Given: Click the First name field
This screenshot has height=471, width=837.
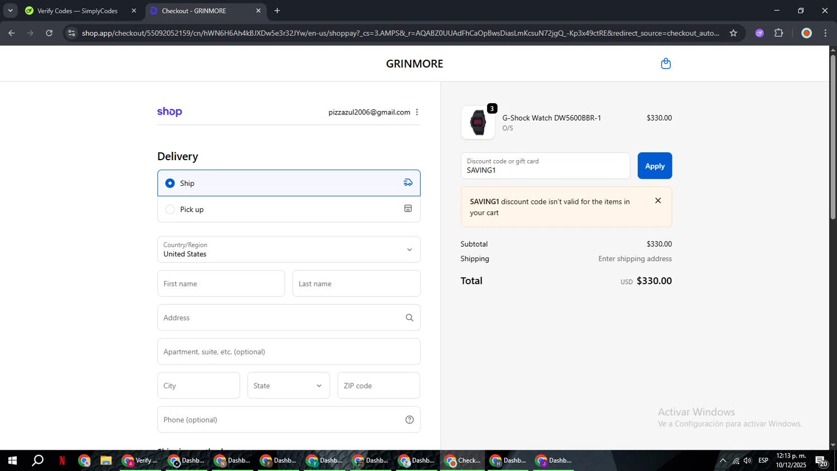Looking at the screenshot, I should [x=221, y=283].
